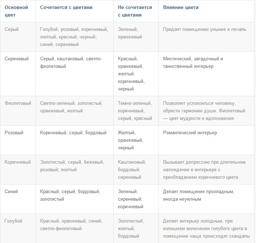Click the "Придает помещению уныние и печаль" text

coord(204,29)
